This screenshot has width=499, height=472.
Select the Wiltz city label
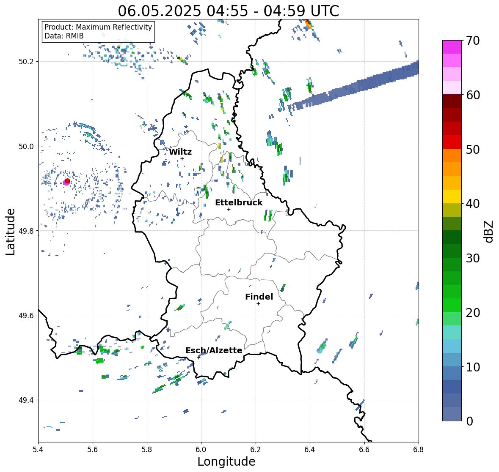click(x=180, y=152)
